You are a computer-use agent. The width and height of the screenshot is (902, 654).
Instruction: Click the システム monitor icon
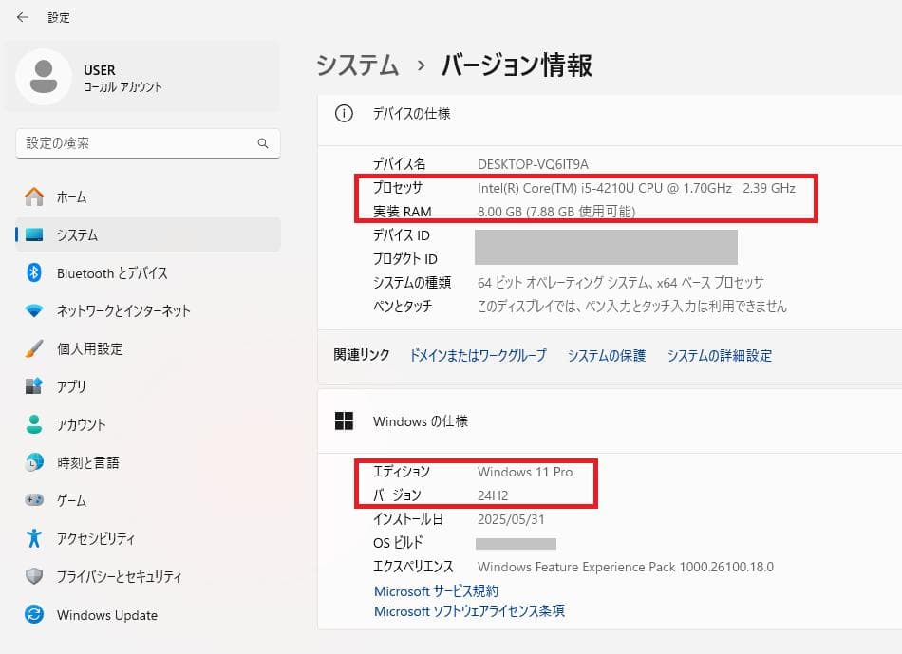34,234
